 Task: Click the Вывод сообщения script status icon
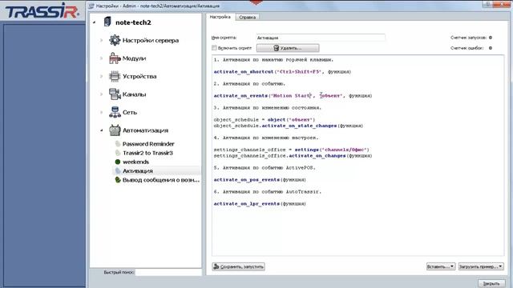coord(118,179)
